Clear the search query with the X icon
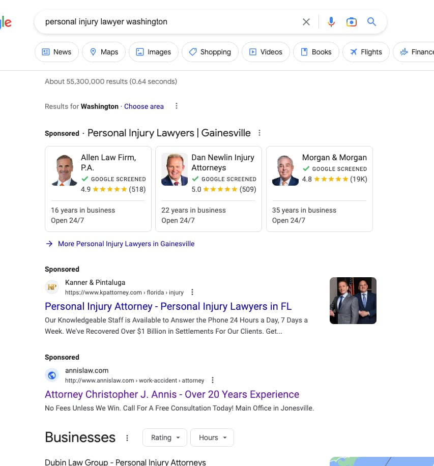The image size is (434, 466). pyautogui.click(x=306, y=22)
